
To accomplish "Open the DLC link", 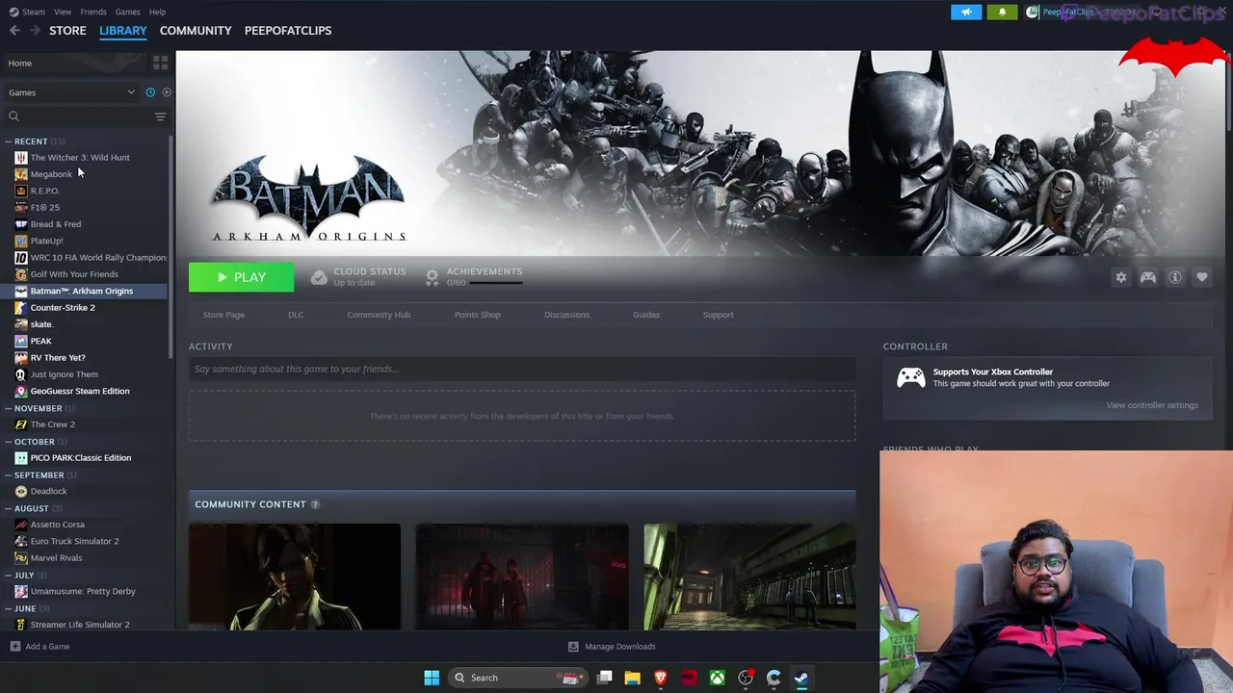I will click(296, 315).
